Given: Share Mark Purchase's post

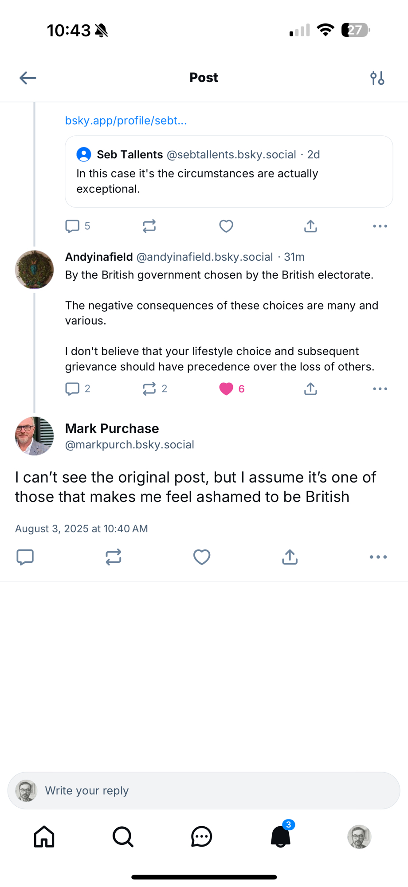Looking at the screenshot, I should tap(290, 557).
